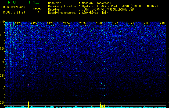Click the 2123 time axis marker

pyautogui.click(x=50, y=23)
